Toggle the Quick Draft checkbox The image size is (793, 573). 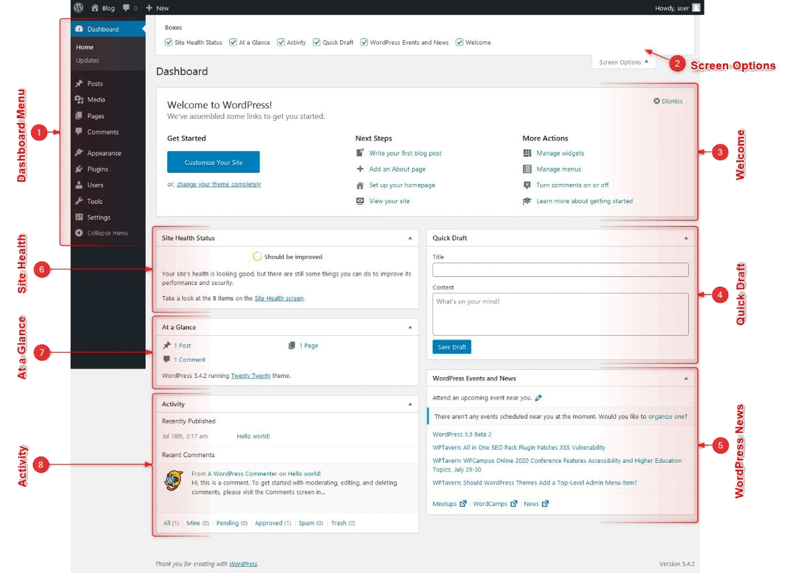[317, 43]
